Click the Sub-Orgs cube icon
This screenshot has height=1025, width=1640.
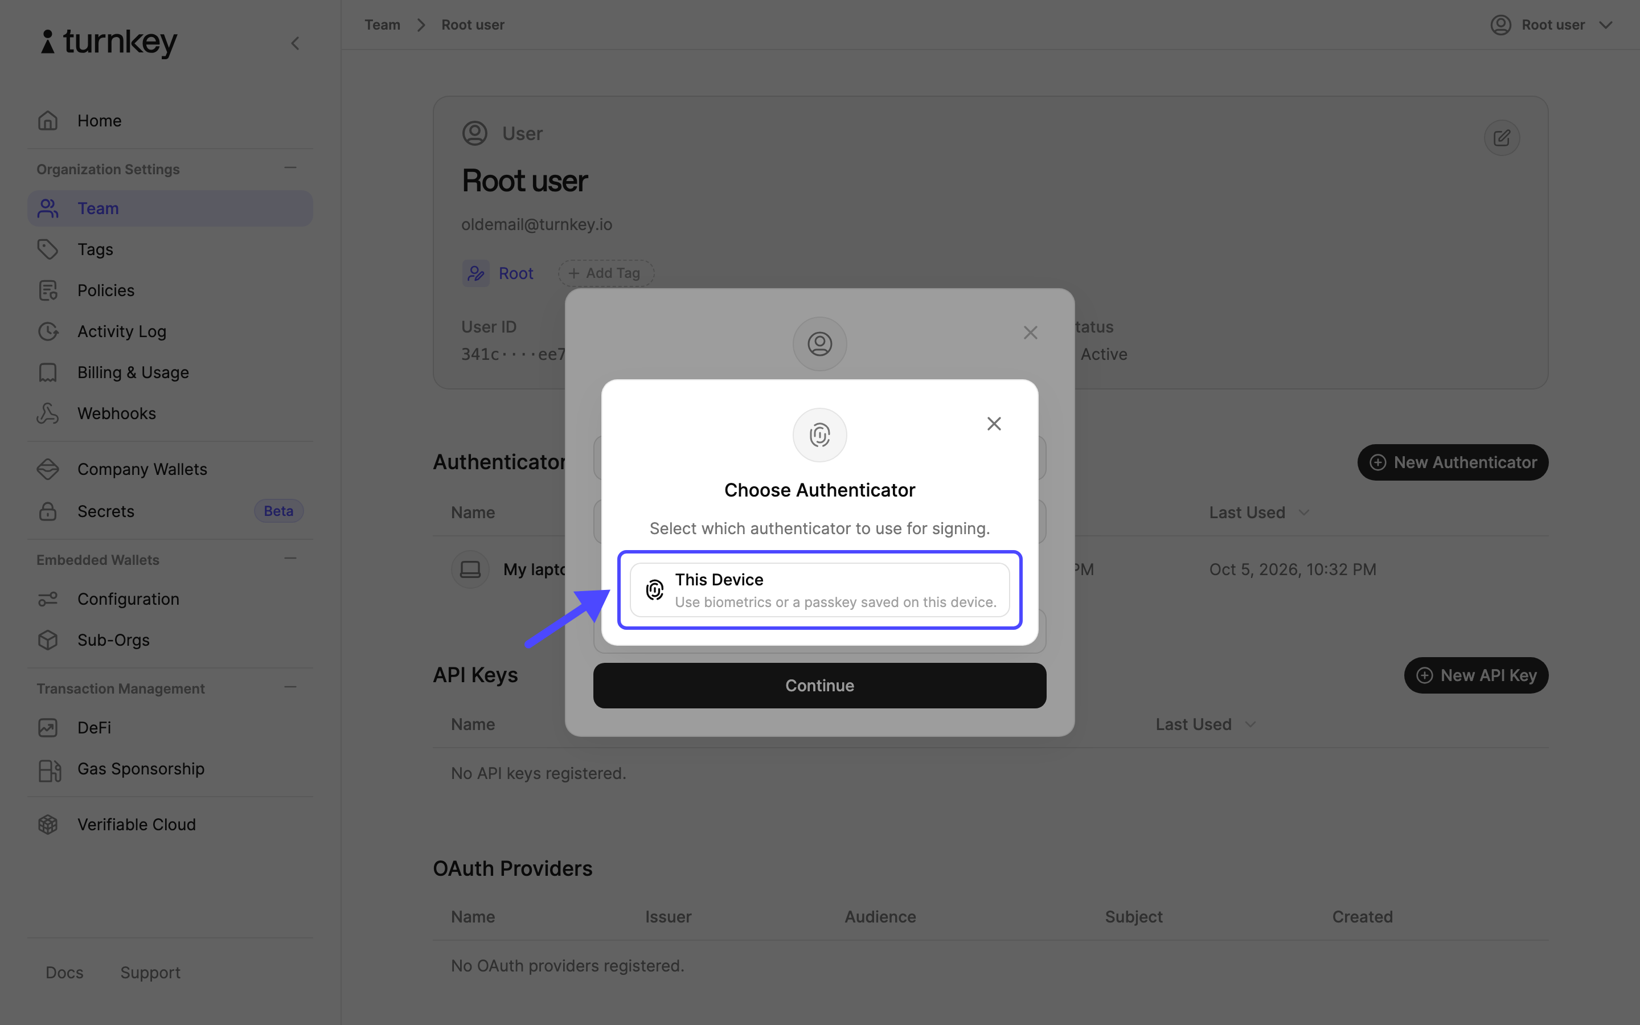(47, 640)
